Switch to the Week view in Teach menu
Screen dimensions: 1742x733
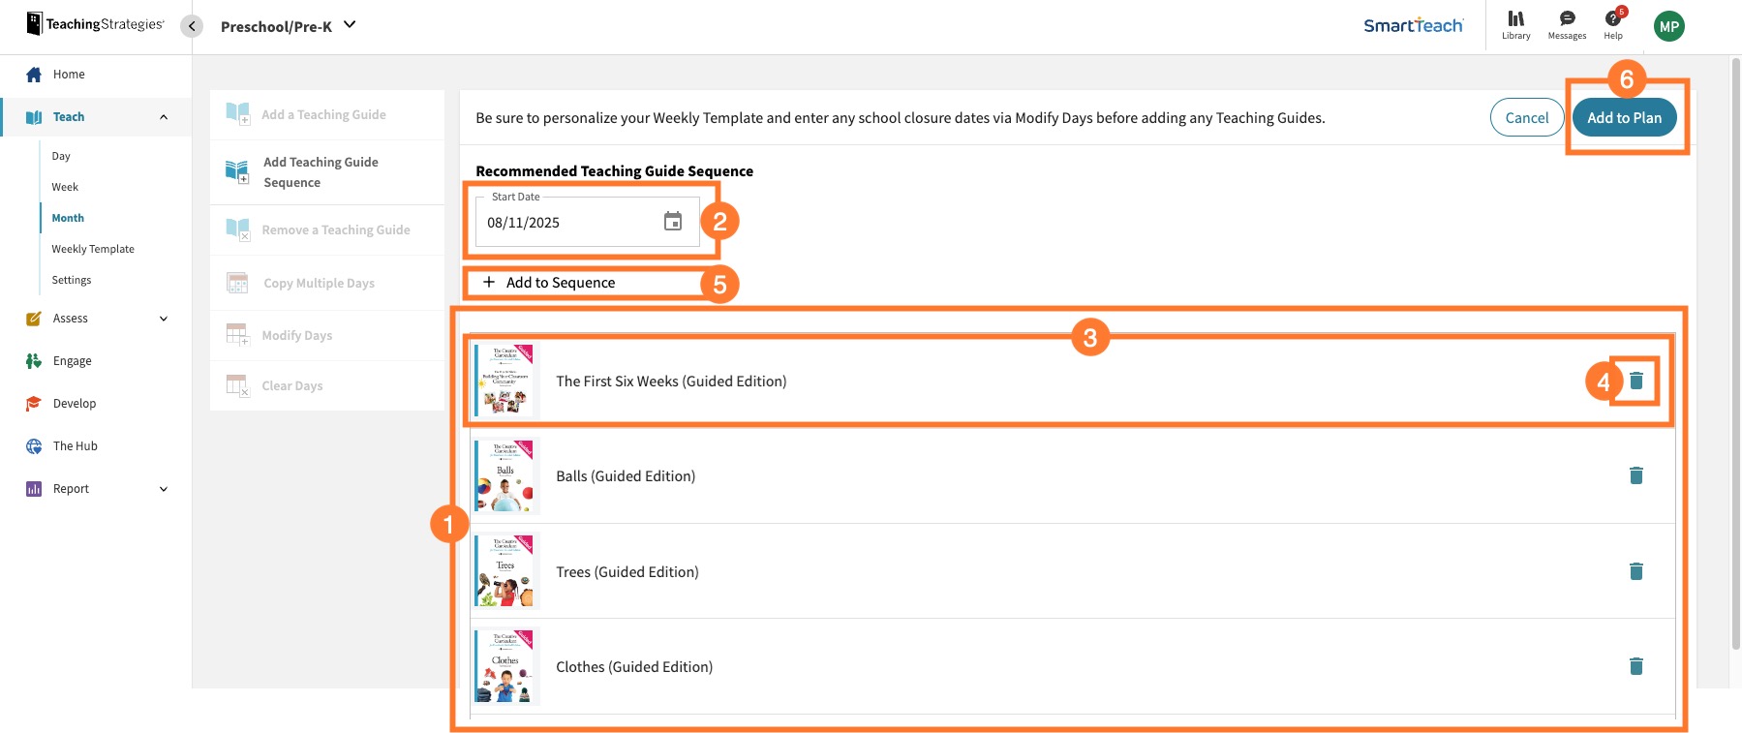(65, 186)
